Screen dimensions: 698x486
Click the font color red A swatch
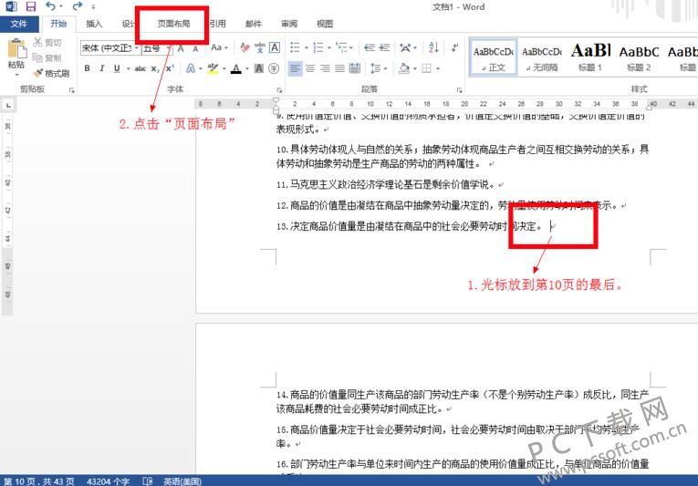coord(236,68)
